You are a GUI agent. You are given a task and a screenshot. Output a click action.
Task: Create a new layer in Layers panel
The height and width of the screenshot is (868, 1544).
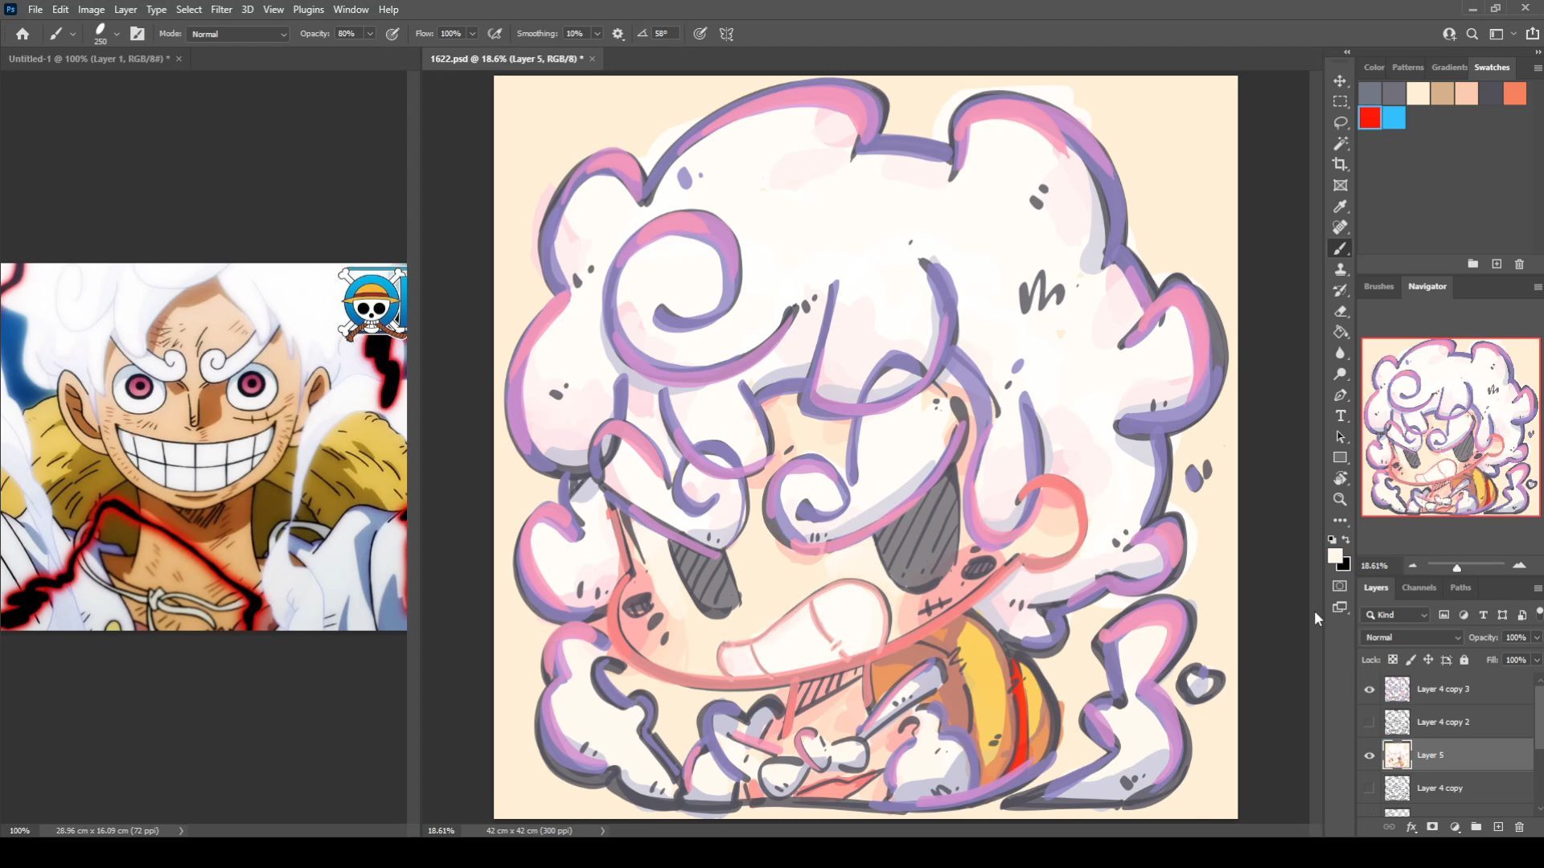(1498, 827)
